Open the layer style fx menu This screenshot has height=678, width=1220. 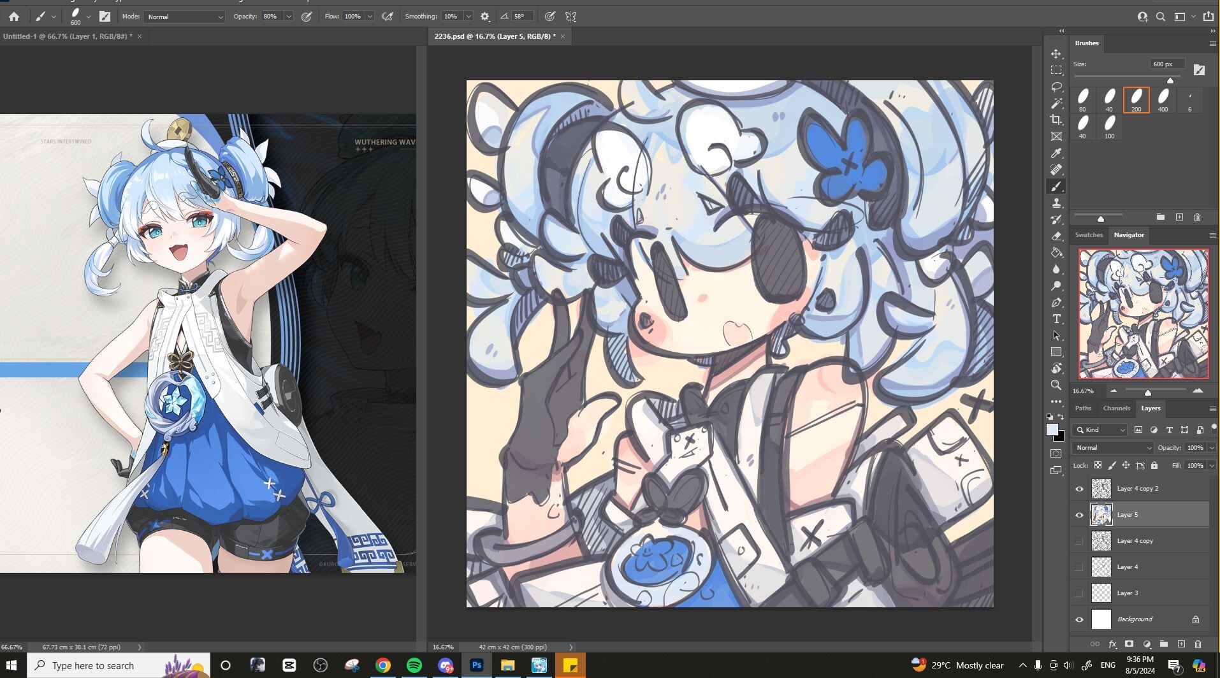point(1112,644)
